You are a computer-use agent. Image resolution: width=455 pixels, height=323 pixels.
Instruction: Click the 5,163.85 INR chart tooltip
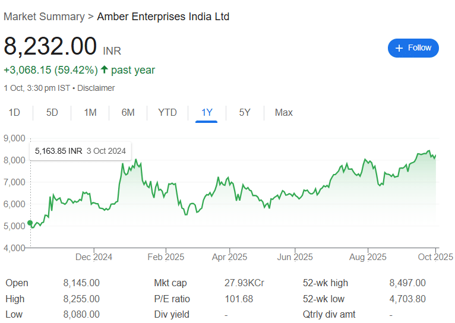pos(80,151)
